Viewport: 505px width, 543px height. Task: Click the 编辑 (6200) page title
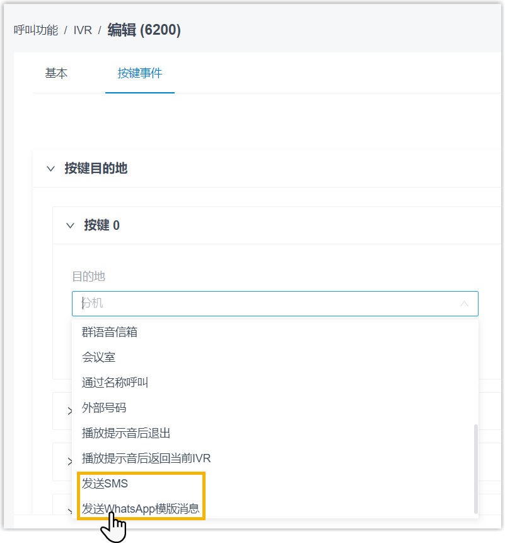click(x=144, y=30)
